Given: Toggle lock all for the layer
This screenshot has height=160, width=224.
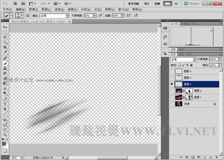Looking at the screenshot, I should pyautogui.click(x=191, y=65).
